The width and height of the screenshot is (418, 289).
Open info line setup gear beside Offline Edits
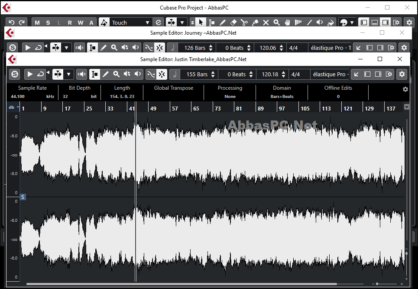(405, 89)
